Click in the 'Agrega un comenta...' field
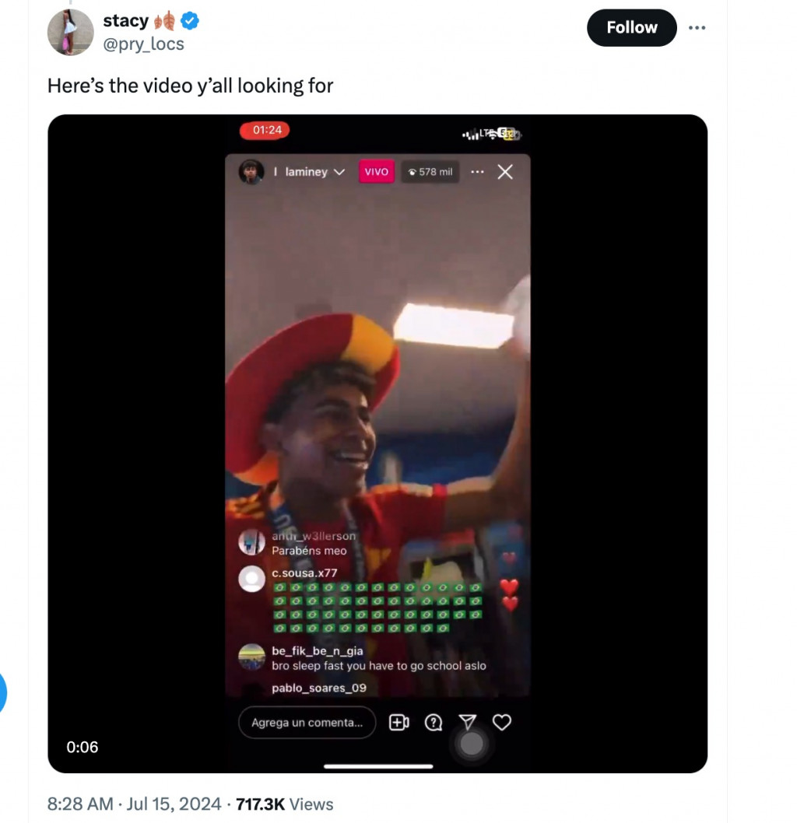The height and width of the screenshot is (823, 797). pyautogui.click(x=307, y=723)
